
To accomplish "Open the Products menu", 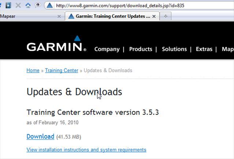I will (x=141, y=49).
